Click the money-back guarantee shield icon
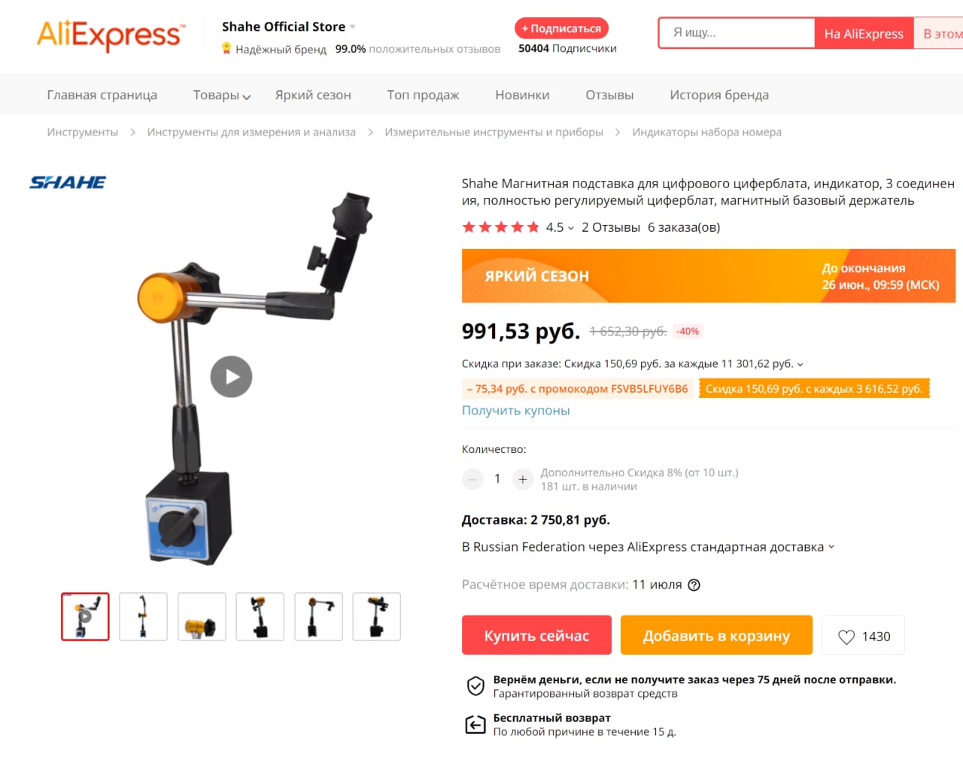 pos(475,685)
